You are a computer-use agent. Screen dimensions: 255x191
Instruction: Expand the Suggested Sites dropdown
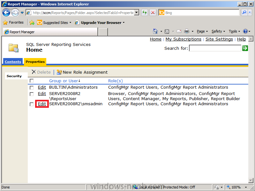coord(71,23)
